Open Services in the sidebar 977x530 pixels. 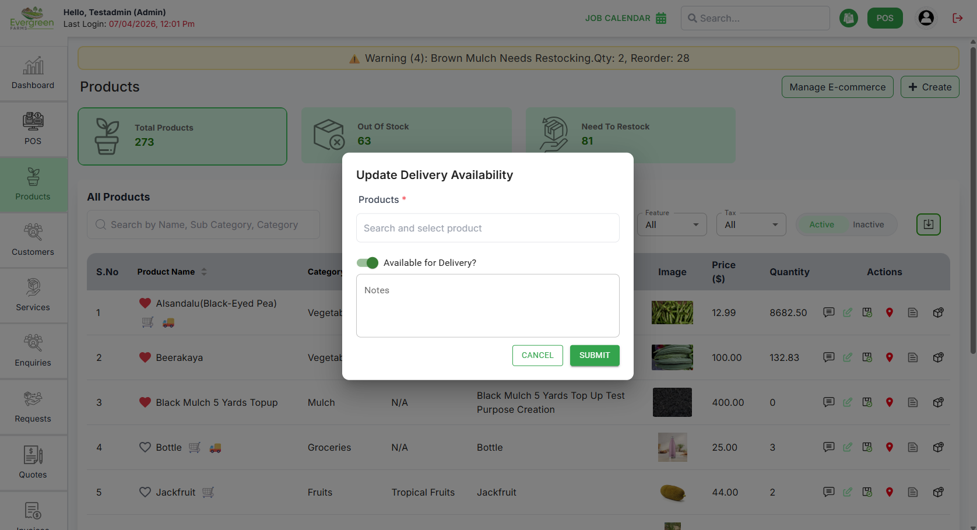point(33,295)
